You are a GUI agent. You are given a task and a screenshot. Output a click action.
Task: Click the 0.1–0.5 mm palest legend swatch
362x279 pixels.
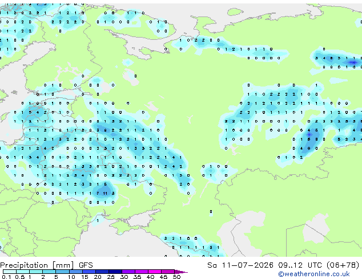[10, 272]
